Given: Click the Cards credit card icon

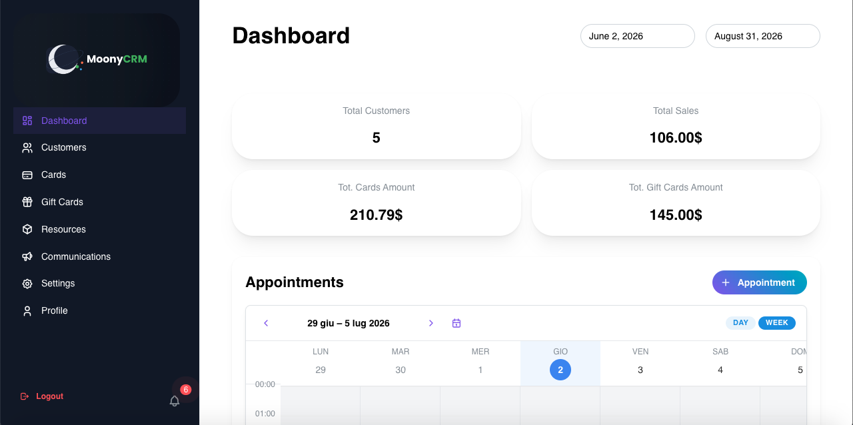Looking at the screenshot, I should [27, 175].
